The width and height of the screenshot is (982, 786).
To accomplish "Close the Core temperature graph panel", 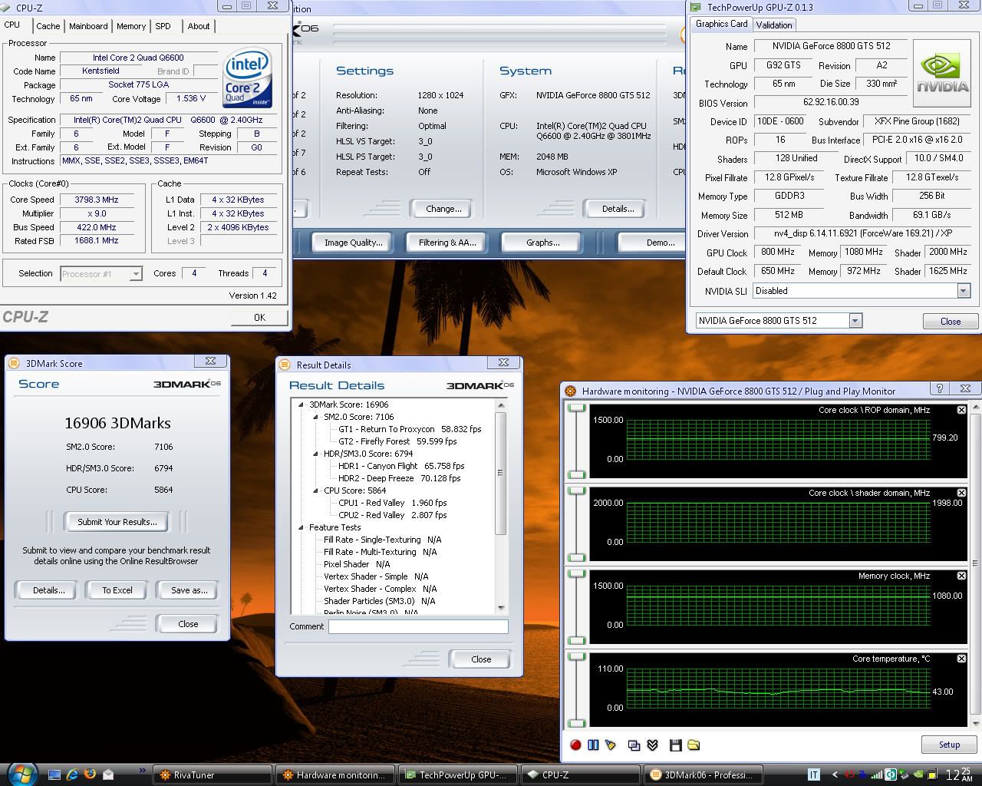I will tap(961, 659).
